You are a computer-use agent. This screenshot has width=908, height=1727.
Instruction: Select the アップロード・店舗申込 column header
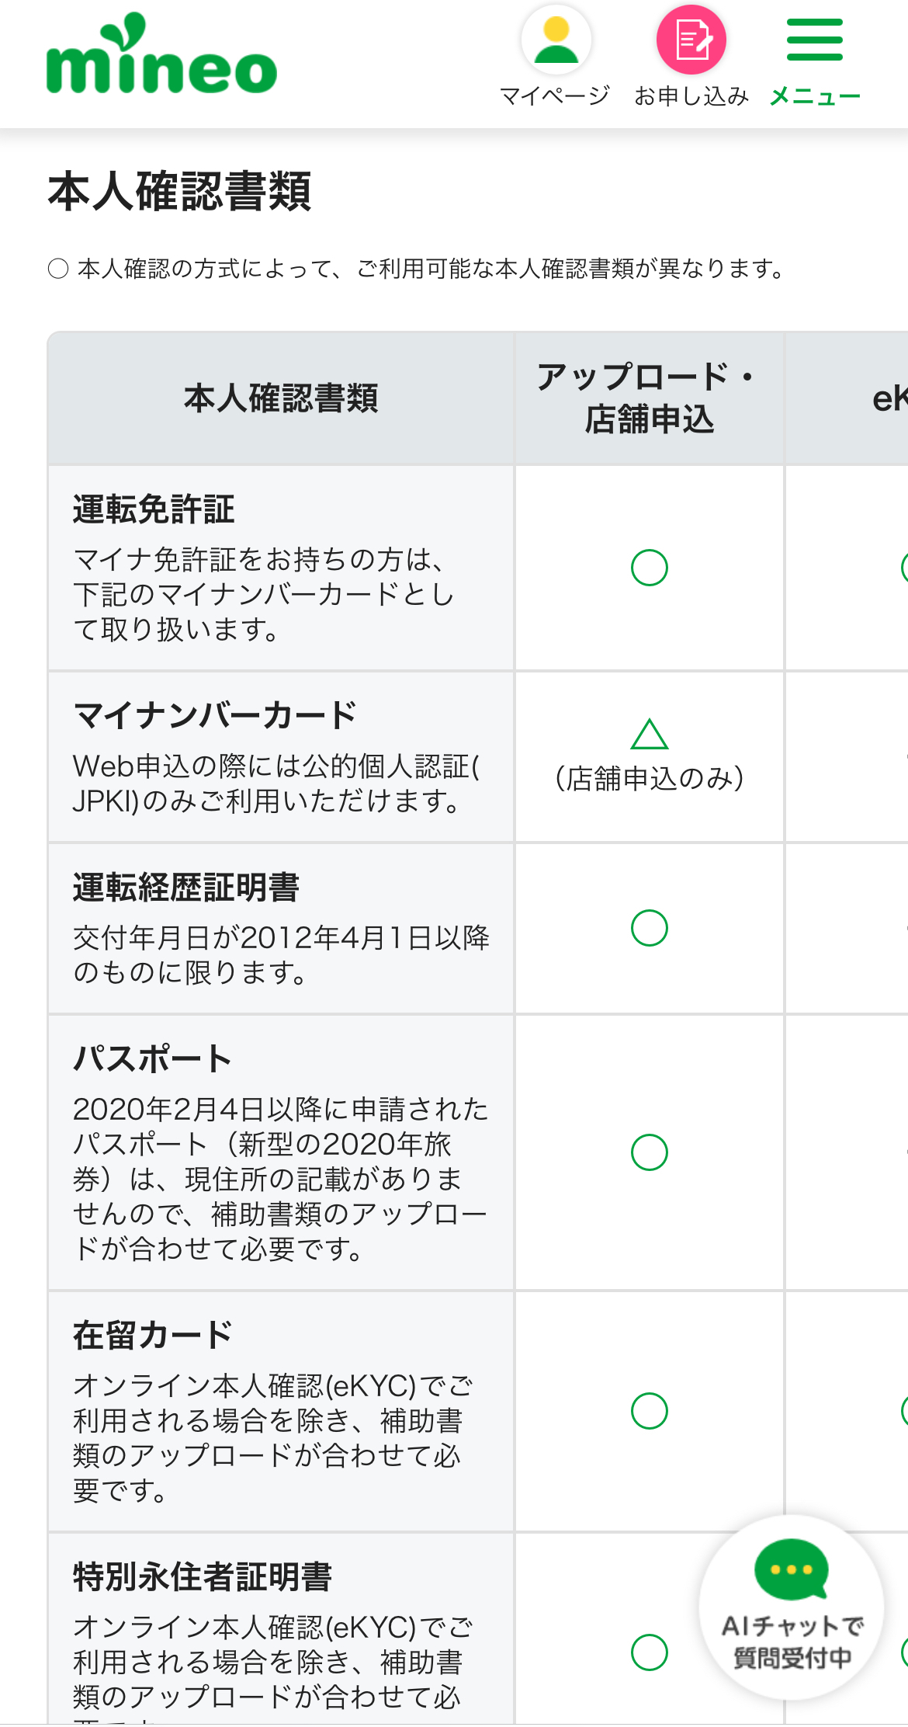[x=650, y=398]
